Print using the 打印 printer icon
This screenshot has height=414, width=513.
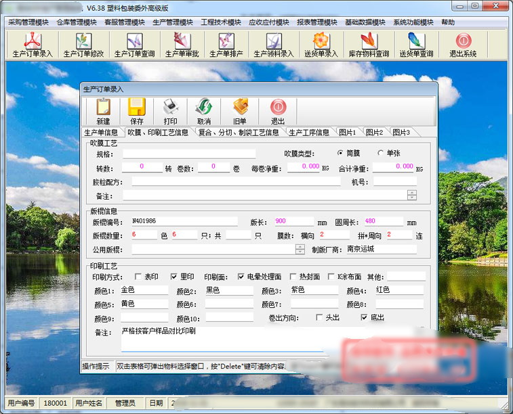[171, 112]
